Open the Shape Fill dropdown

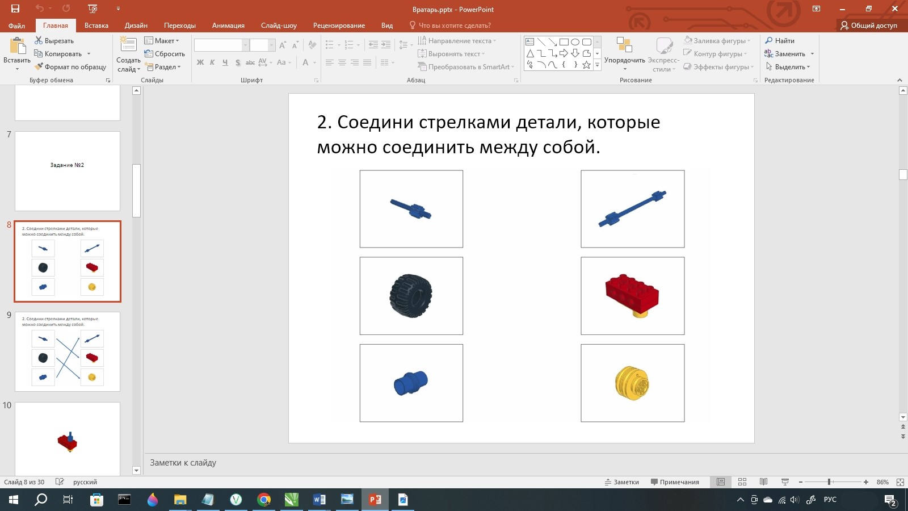pos(718,41)
